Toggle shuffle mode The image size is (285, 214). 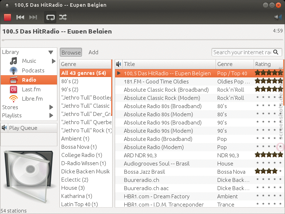click(x=63, y=17)
